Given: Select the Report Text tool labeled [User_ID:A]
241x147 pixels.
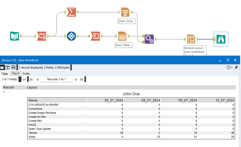Looking at the screenshot, I should (x=125, y=12).
